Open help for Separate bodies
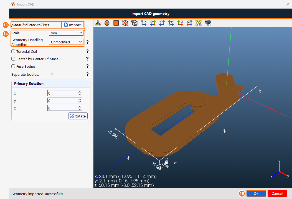The image size is (292, 199). tap(87, 74)
